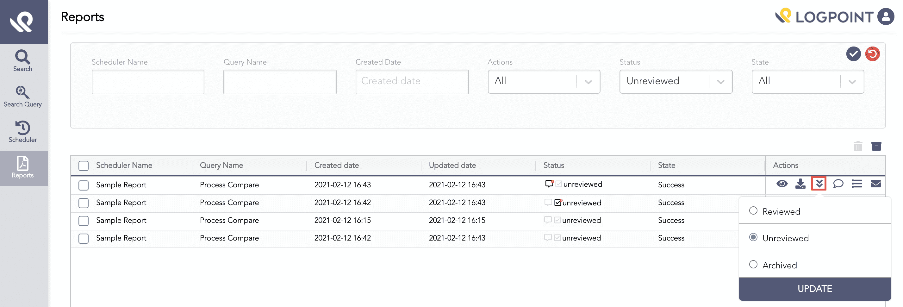Apply filters with the dark checkmark icon
This screenshot has height=307, width=903.
(854, 53)
